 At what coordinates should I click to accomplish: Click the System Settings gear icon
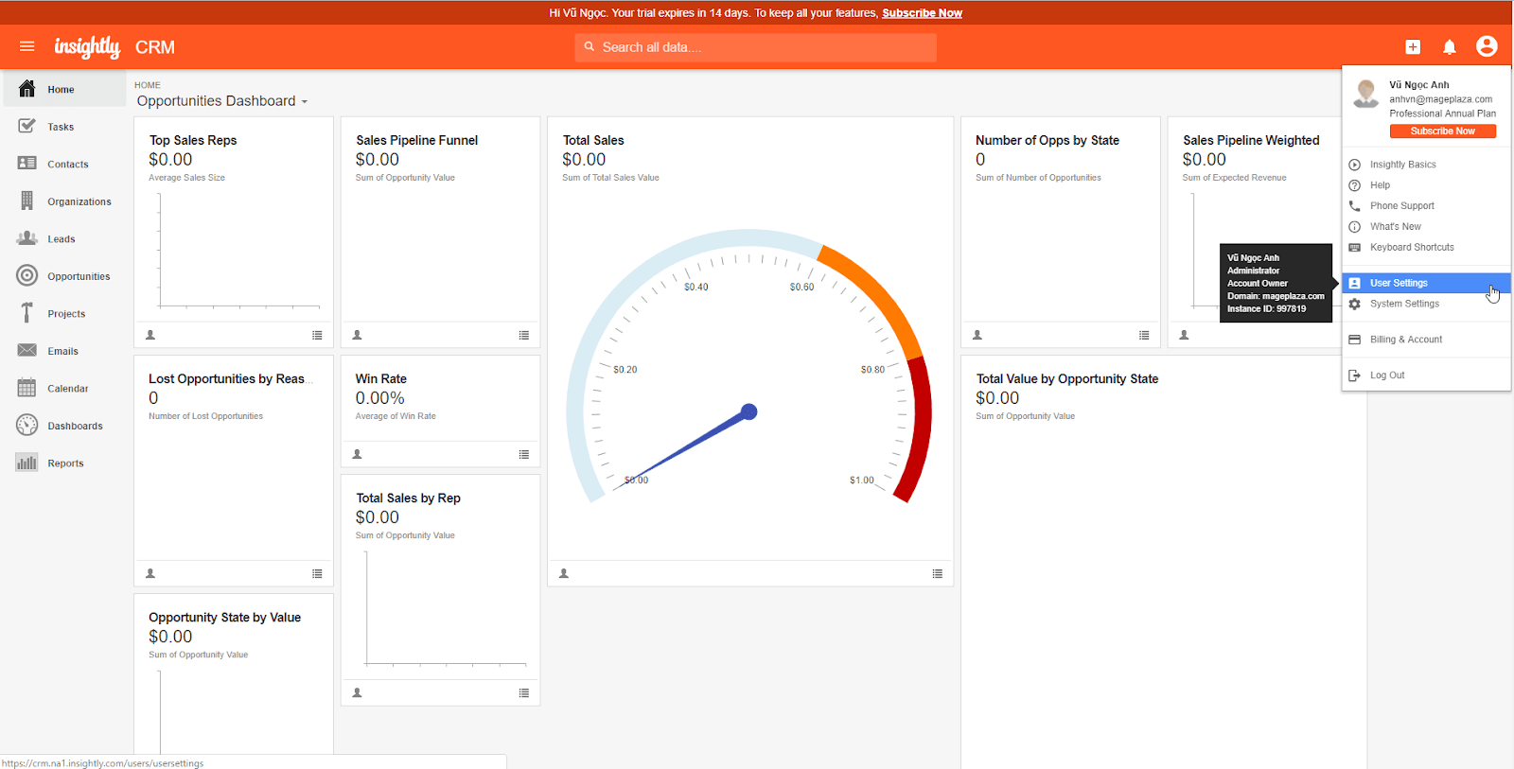tap(1354, 304)
